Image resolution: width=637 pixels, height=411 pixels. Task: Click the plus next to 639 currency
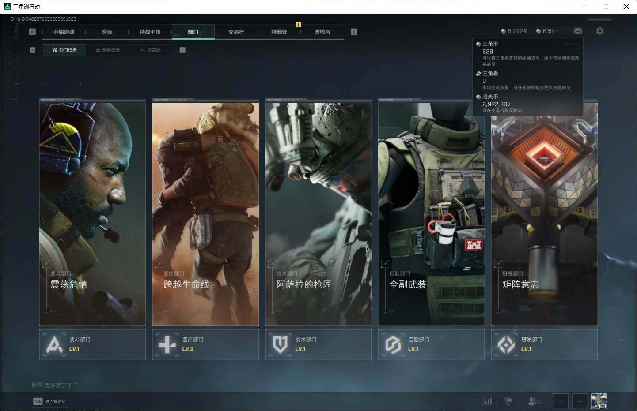tap(557, 31)
